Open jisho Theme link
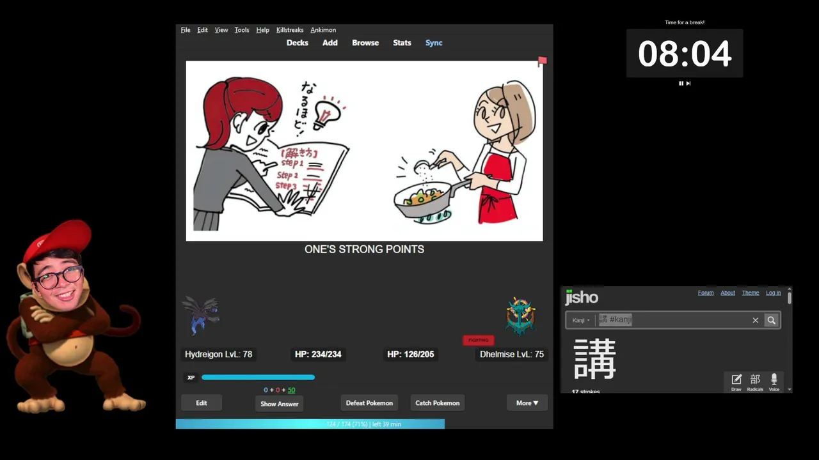Screen dimensions: 819x460 point(751,293)
